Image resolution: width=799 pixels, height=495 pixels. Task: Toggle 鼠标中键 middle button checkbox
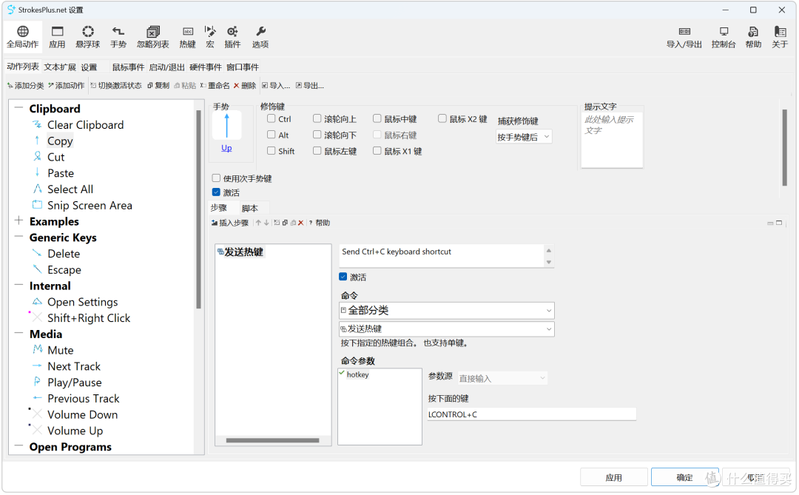[x=377, y=119]
